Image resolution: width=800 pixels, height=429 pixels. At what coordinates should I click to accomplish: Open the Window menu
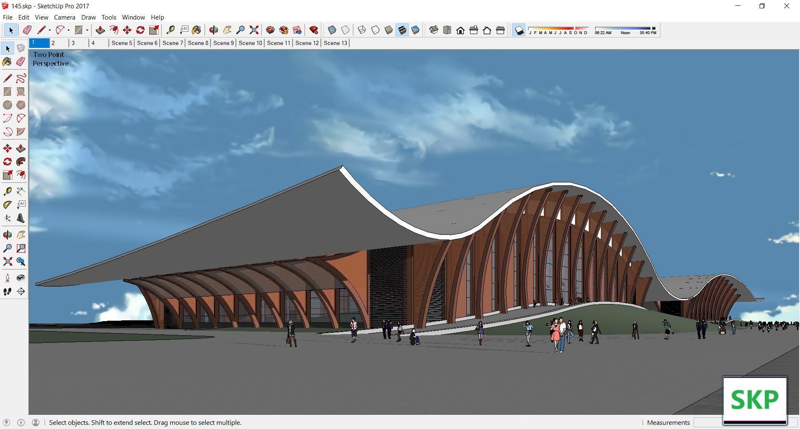pyautogui.click(x=133, y=17)
